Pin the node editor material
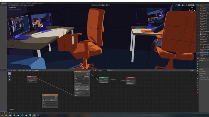The width and height of the screenshot is (209, 117). pyautogui.click(x=113, y=70)
